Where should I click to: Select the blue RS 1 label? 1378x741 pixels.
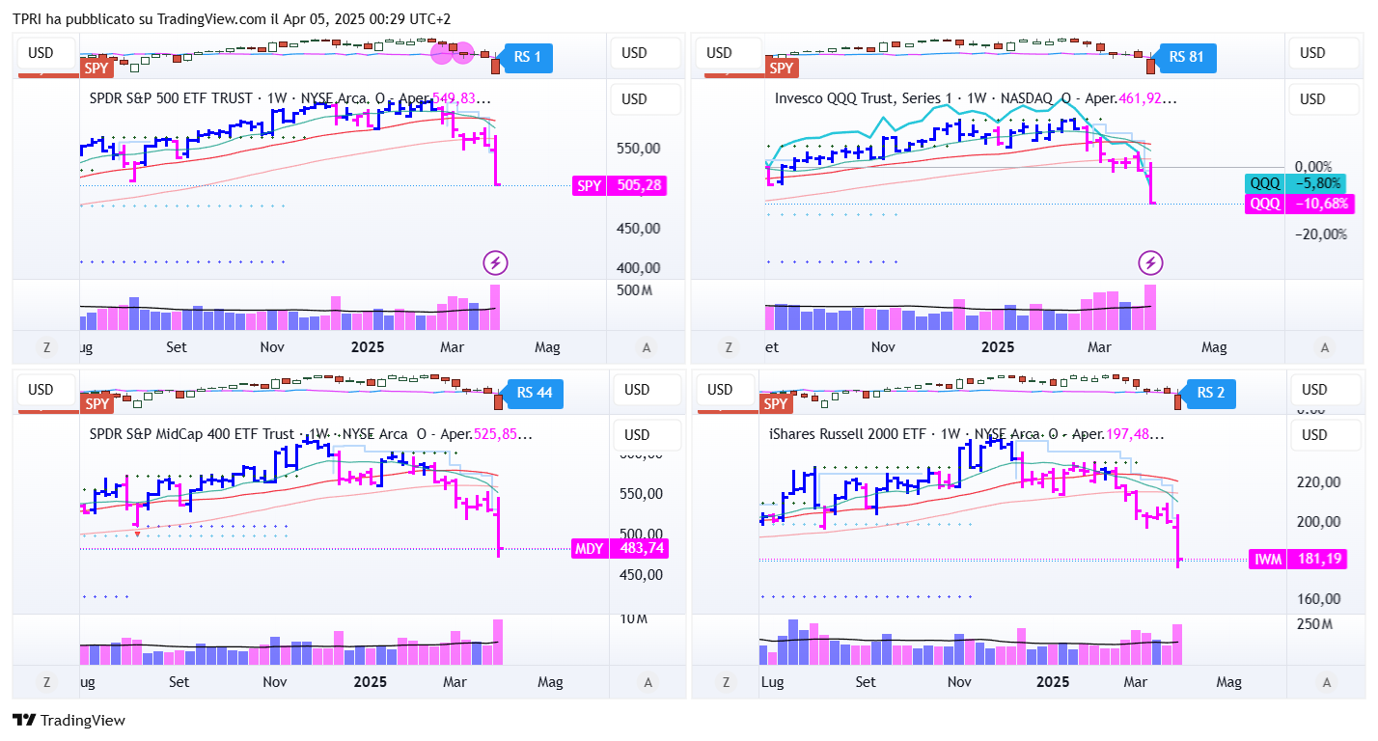tap(527, 57)
